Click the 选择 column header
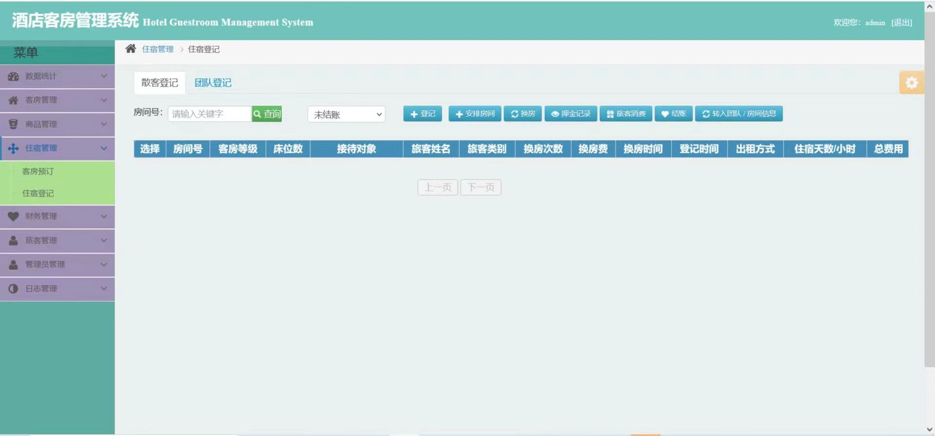 (x=150, y=149)
